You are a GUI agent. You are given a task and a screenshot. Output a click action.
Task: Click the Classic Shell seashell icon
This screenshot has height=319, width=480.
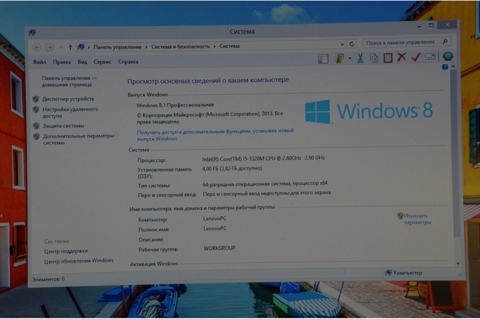[x=448, y=56]
